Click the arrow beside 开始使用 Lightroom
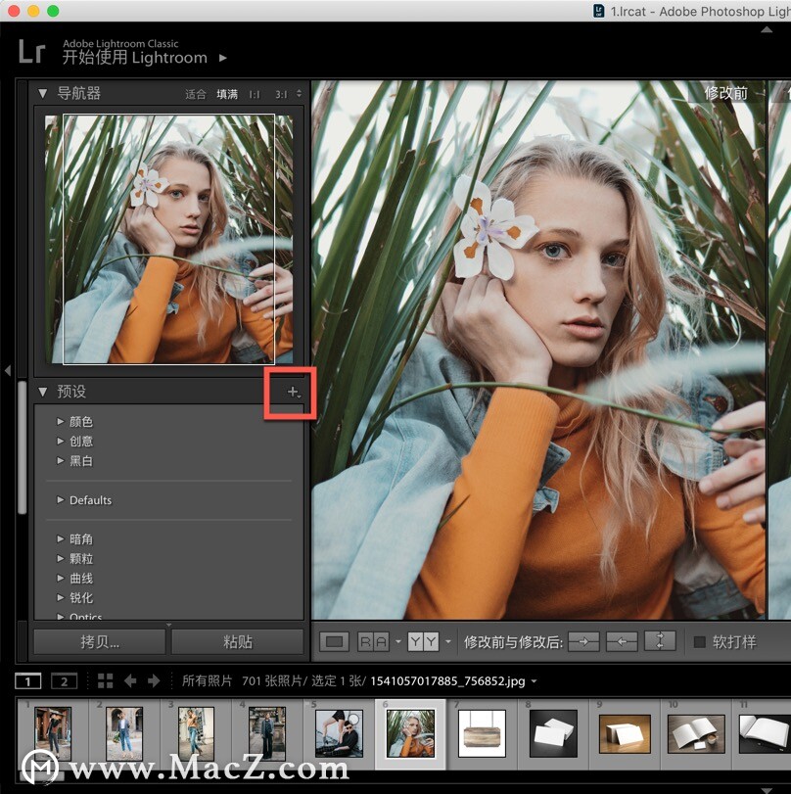Image resolution: width=791 pixels, height=794 pixels. (223, 58)
